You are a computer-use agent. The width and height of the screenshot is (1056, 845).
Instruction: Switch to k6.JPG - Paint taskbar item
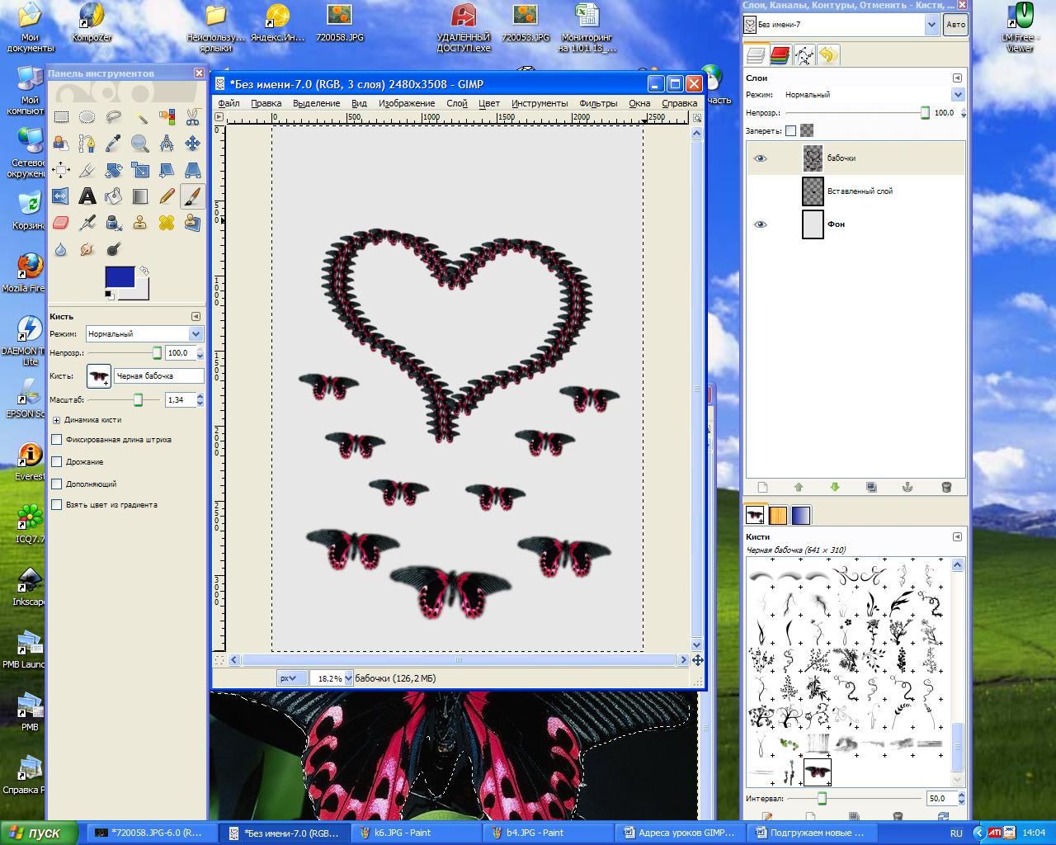416,833
